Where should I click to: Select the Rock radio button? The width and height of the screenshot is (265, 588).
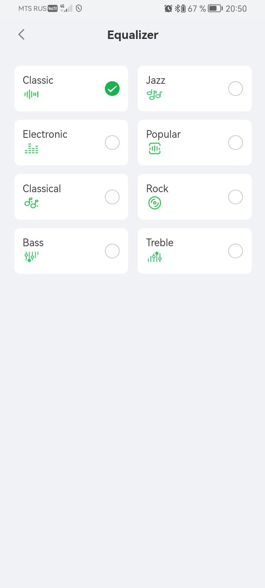[x=236, y=197]
